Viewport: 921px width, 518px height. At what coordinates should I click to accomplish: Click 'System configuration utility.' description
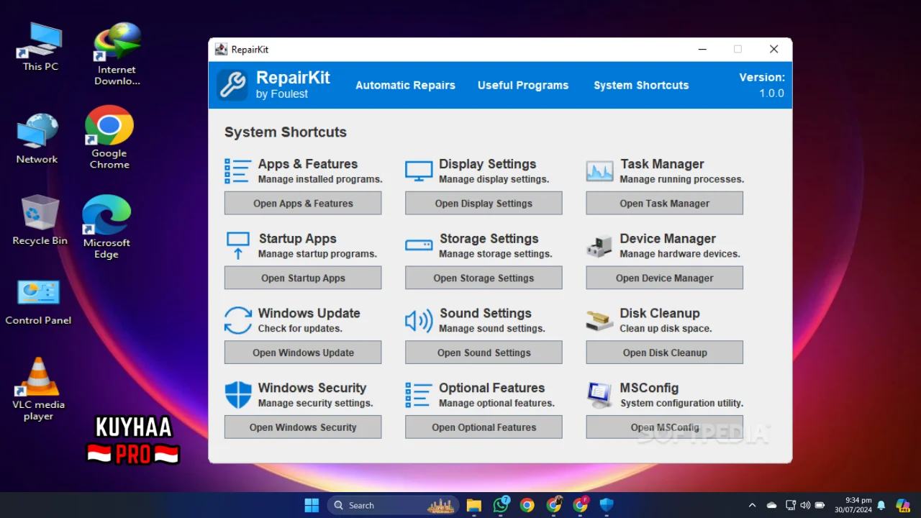point(682,403)
